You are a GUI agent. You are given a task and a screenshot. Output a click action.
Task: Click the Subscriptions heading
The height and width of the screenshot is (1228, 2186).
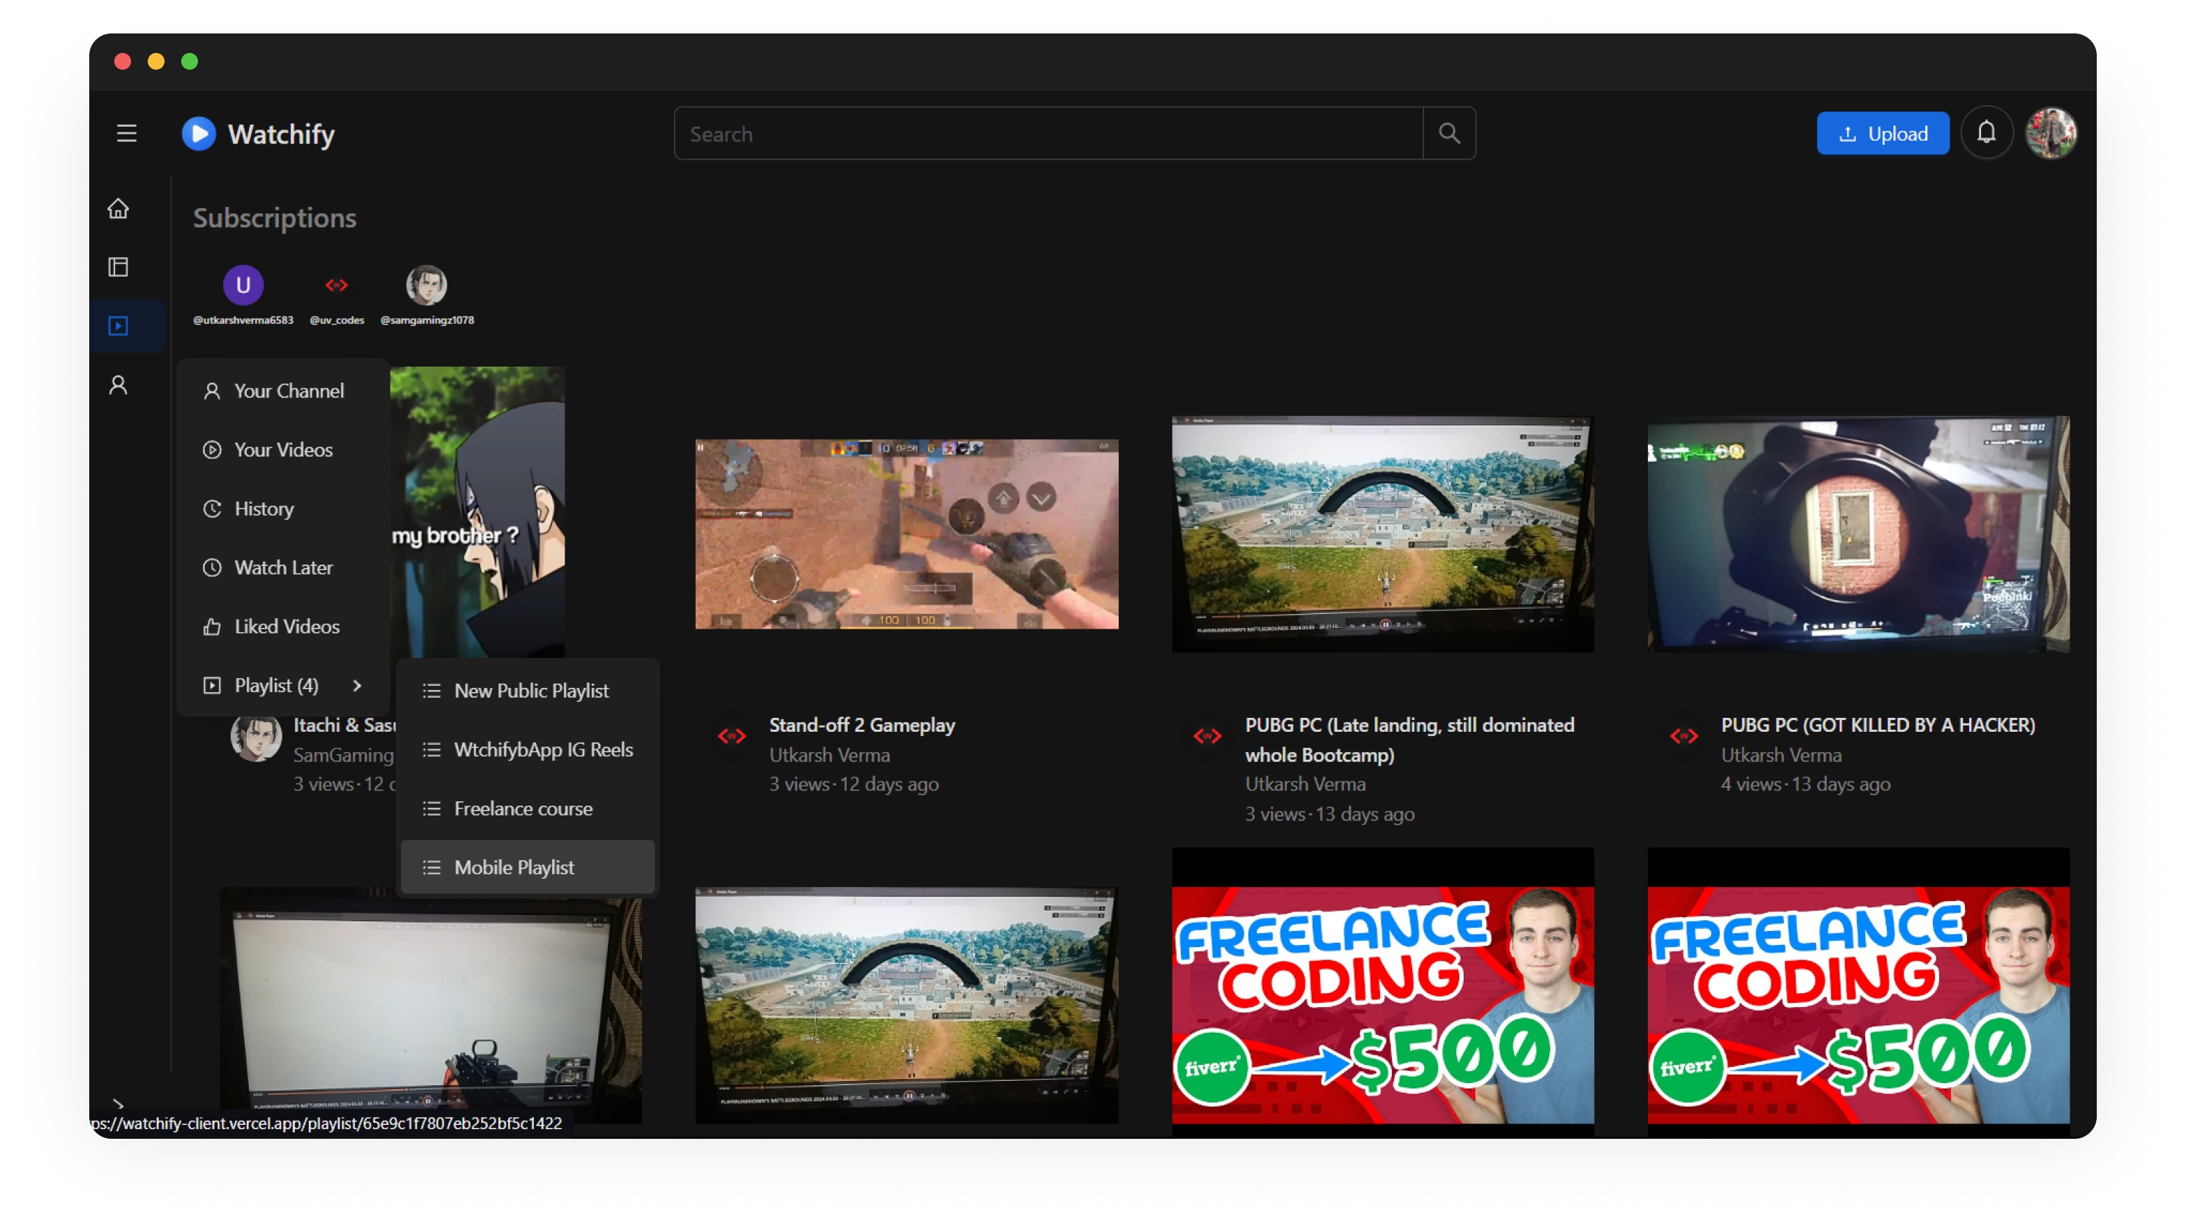pyautogui.click(x=274, y=218)
